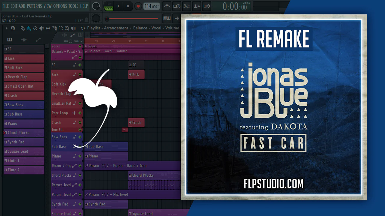Toggle the playlist magnet snap icon
The height and width of the screenshot is (216, 385).
click(x=13, y=28)
